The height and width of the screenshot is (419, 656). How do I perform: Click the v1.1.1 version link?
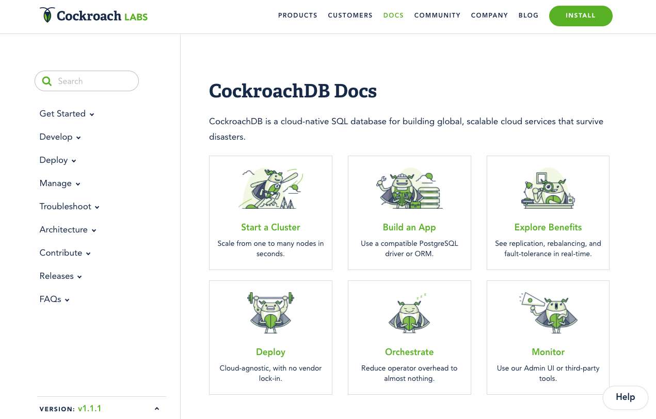pyautogui.click(x=89, y=408)
